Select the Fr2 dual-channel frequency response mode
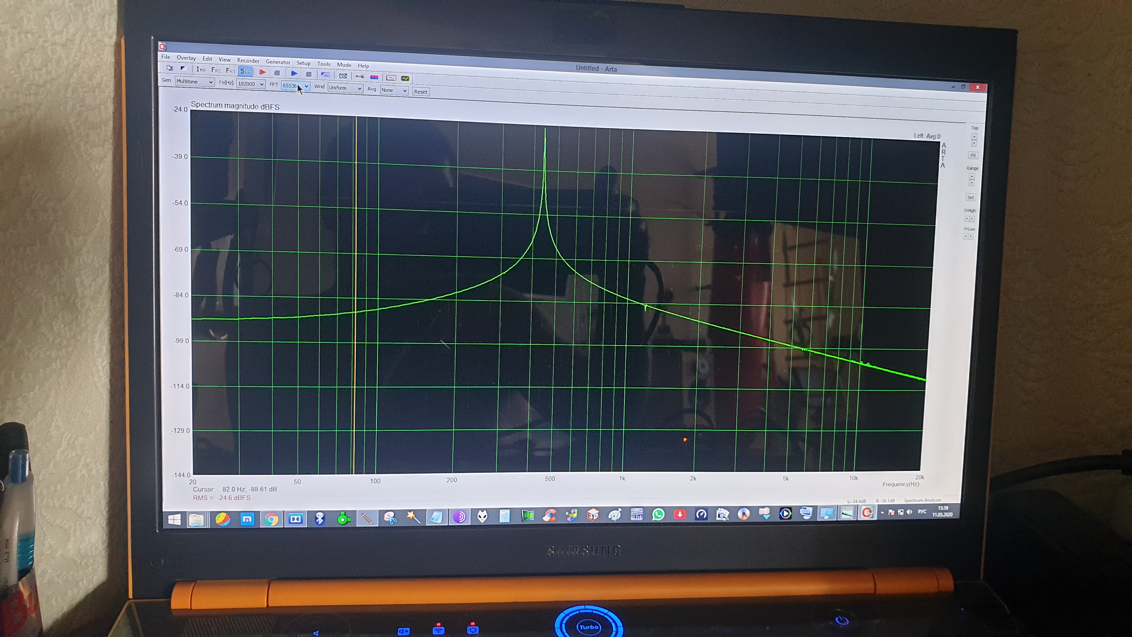Viewport: 1132px width, 637px height. 216,70
